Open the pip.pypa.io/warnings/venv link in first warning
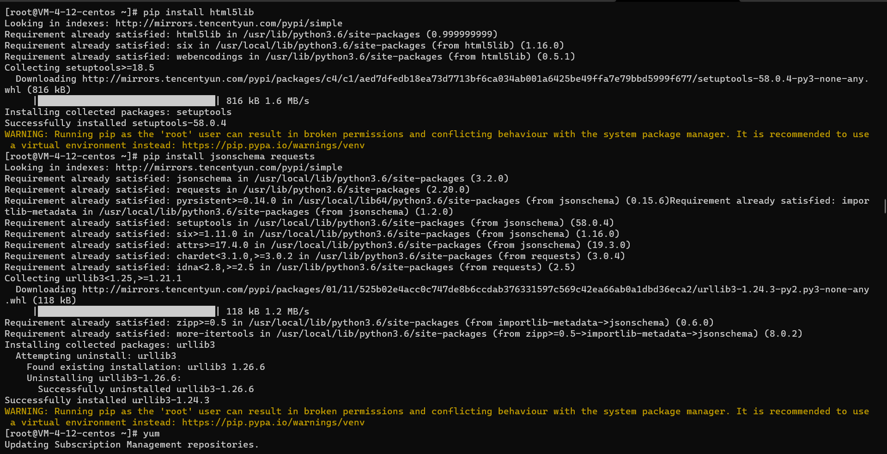887x454 pixels. (x=273, y=145)
